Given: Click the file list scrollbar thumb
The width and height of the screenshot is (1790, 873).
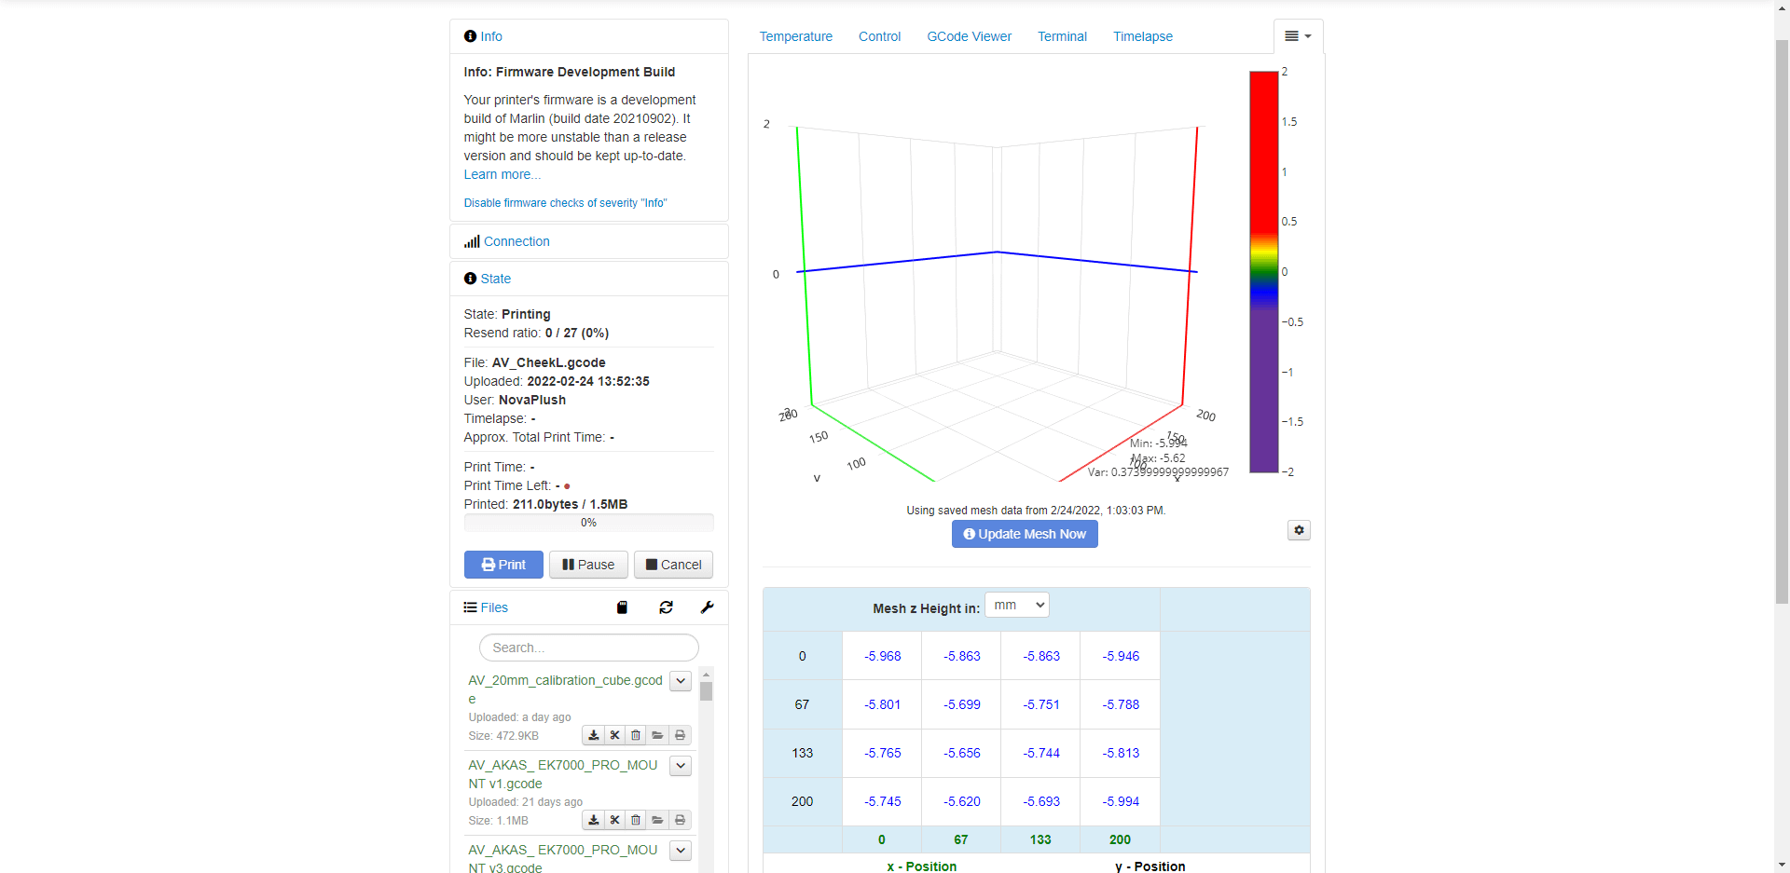Looking at the screenshot, I should tap(707, 691).
